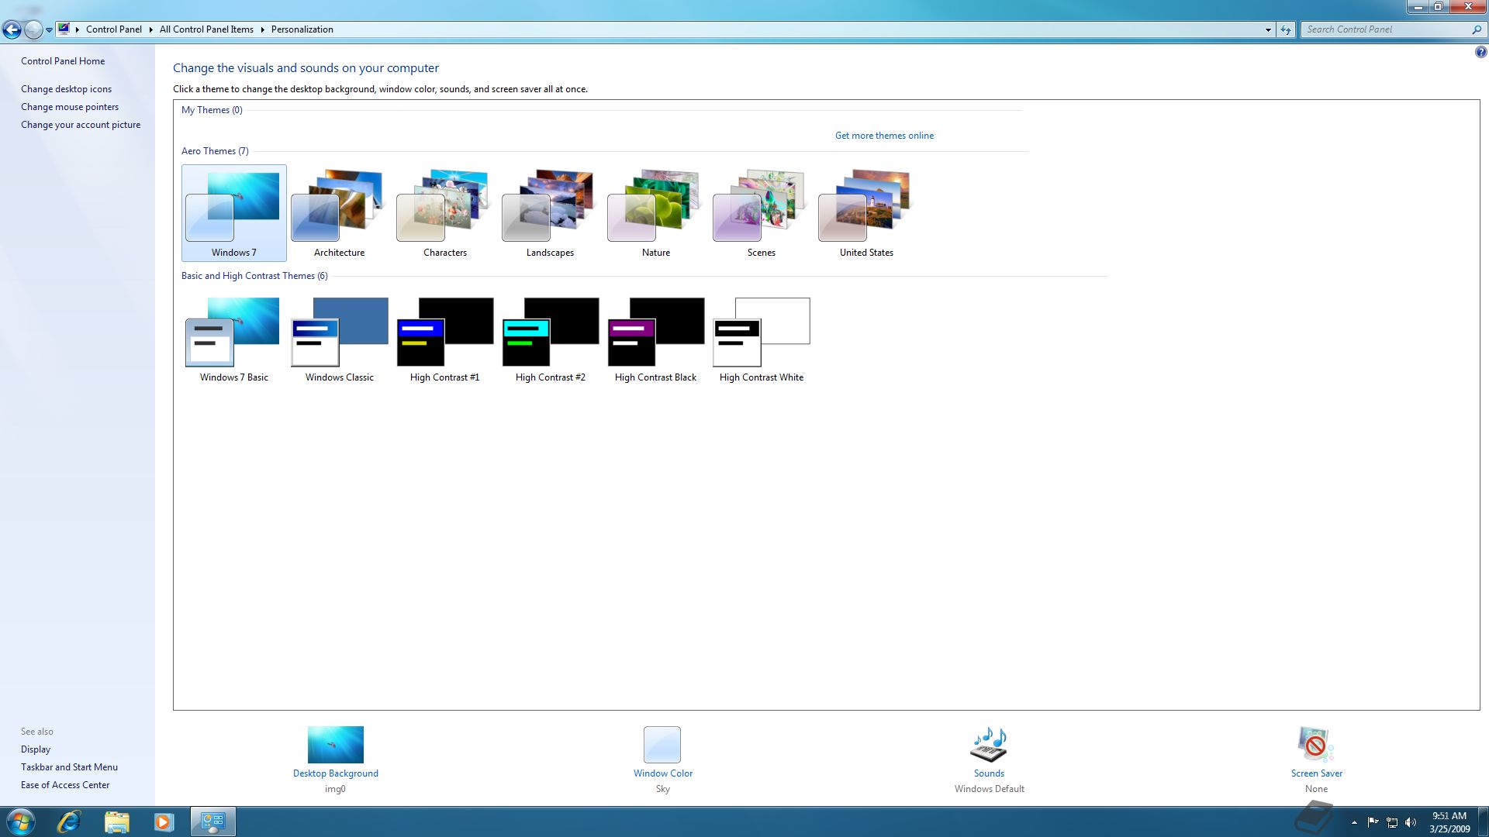Click the volume speaker tray icon
This screenshot has height=837, width=1489.
click(x=1411, y=822)
